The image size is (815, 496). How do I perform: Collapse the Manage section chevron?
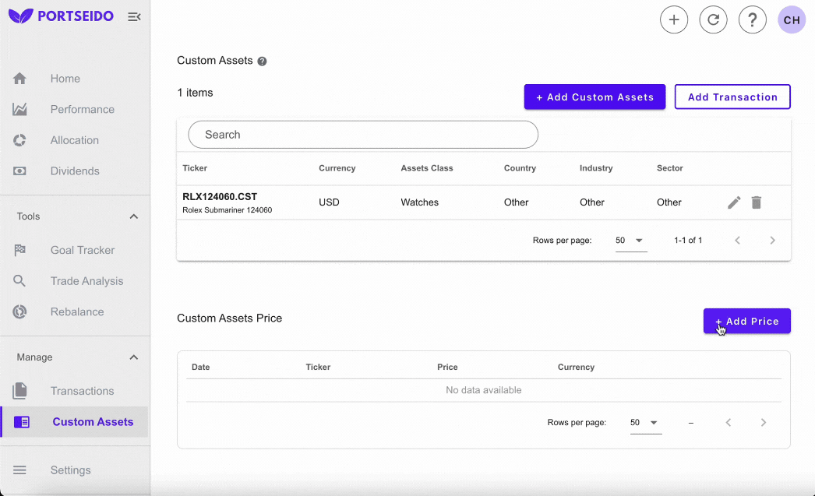(133, 357)
